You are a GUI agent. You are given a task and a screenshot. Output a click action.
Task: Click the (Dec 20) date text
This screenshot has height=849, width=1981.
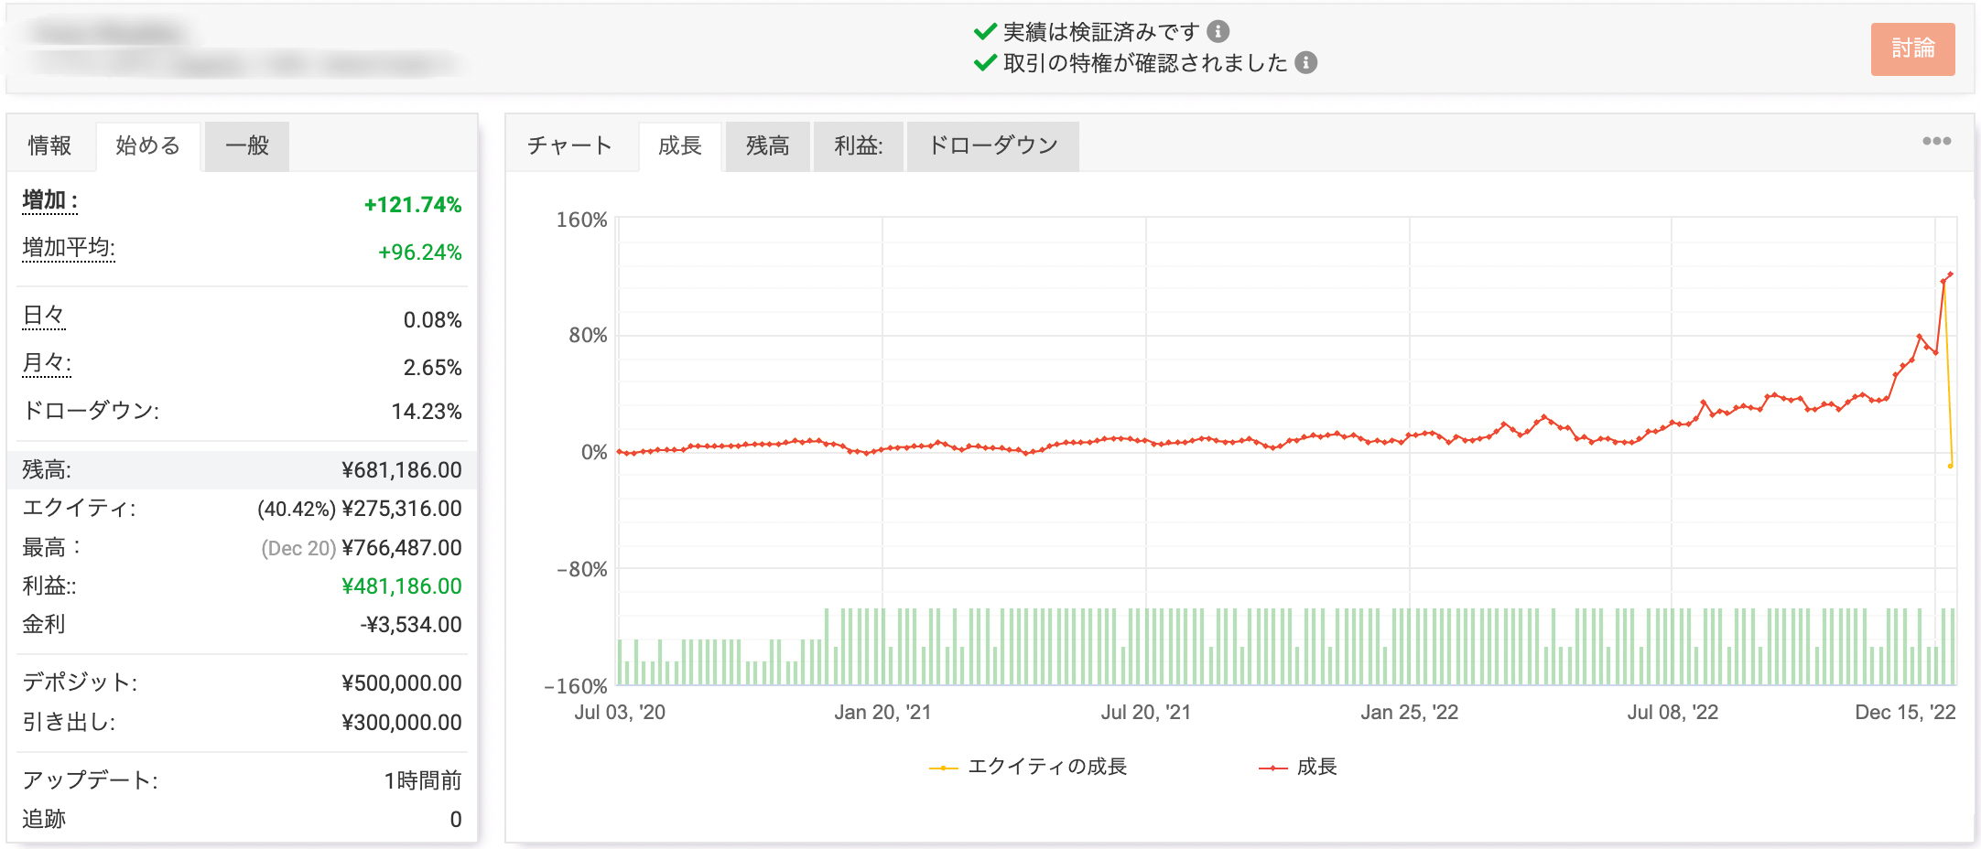(298, 549)
